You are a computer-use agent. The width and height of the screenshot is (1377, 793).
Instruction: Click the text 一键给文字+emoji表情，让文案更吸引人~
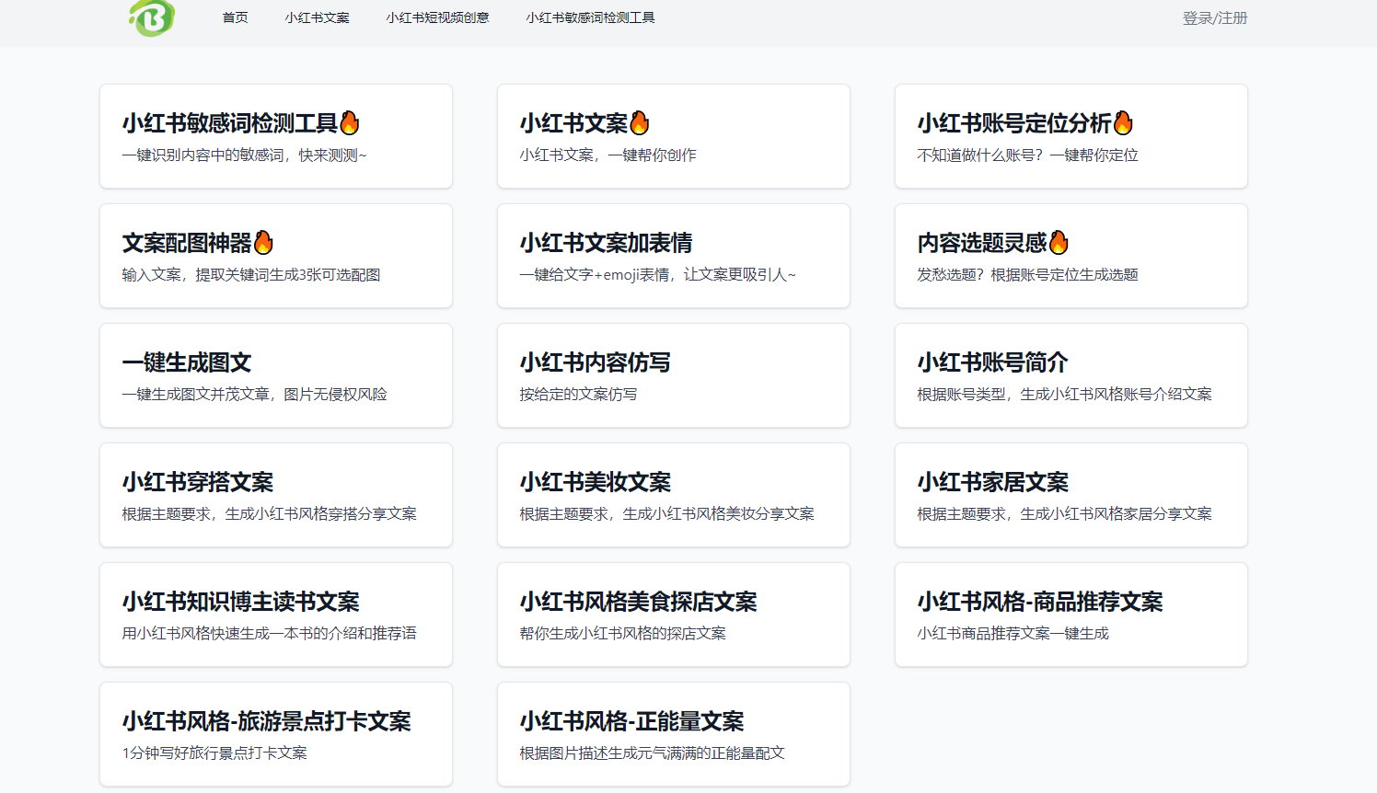[657, 275]
